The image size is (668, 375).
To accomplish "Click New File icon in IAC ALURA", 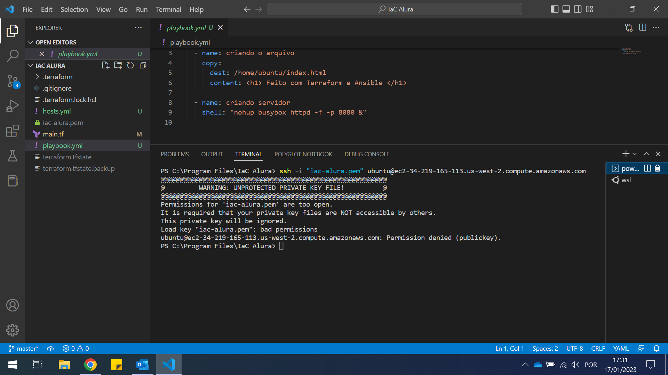I will point(105,65).
